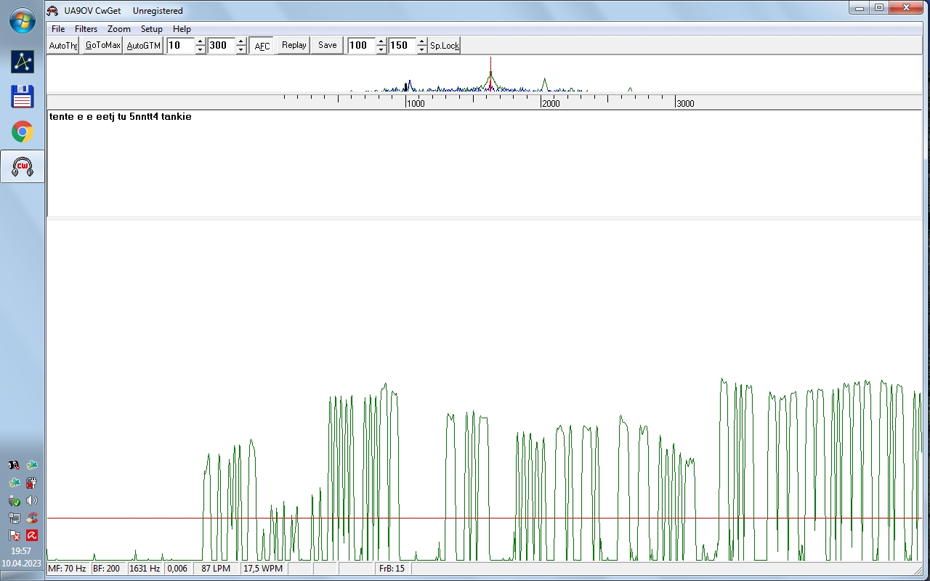The height and width of the screenshot is (581, 930).
Task: Click the GoToMax button
Action: tap(102, 46)
